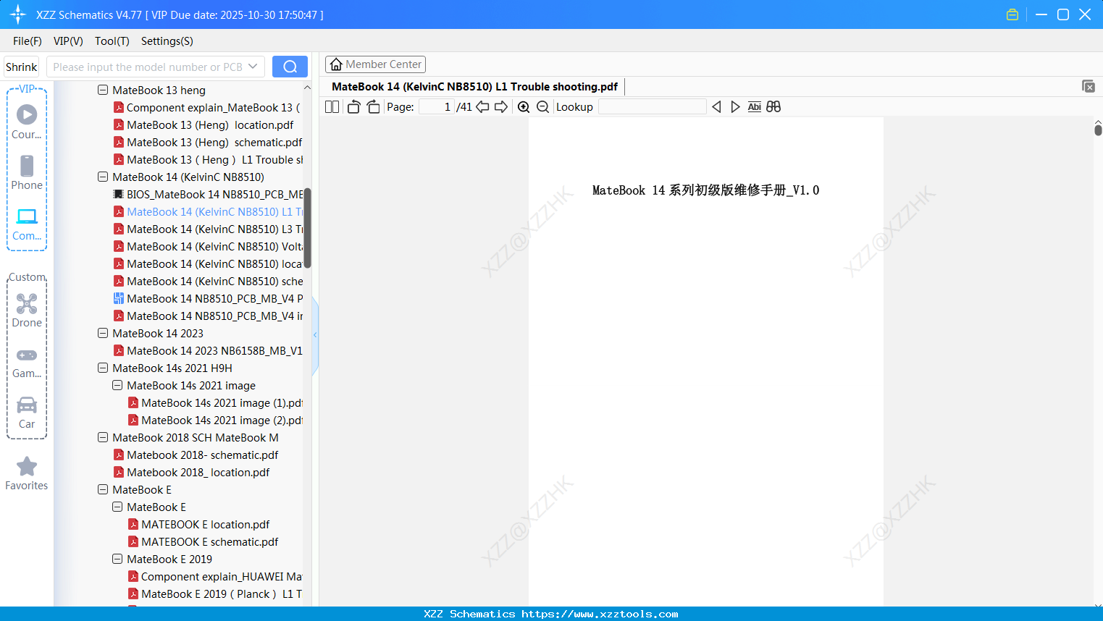Click the blue search button
The image size is (1103, 621).
point(290,67)
